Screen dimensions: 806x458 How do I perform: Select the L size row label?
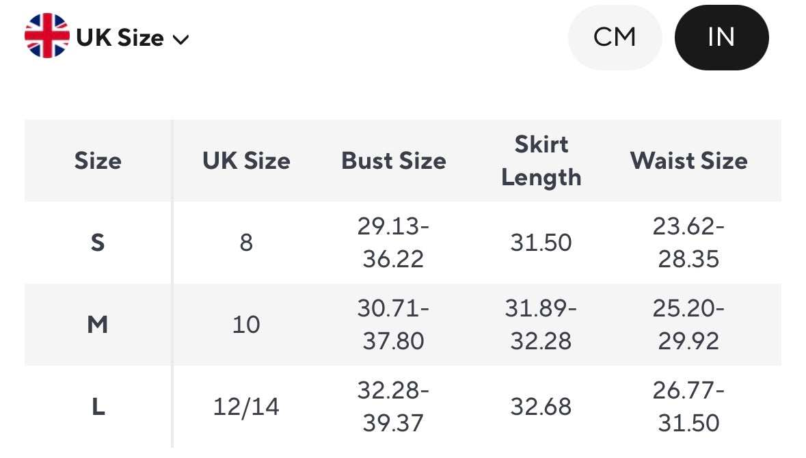pos(98,407)
